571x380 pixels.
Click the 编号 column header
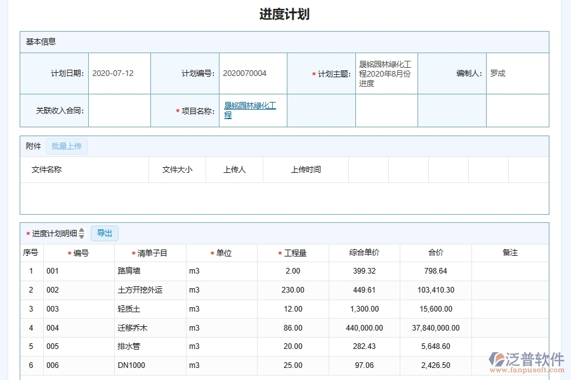click(x=80, y=252)
